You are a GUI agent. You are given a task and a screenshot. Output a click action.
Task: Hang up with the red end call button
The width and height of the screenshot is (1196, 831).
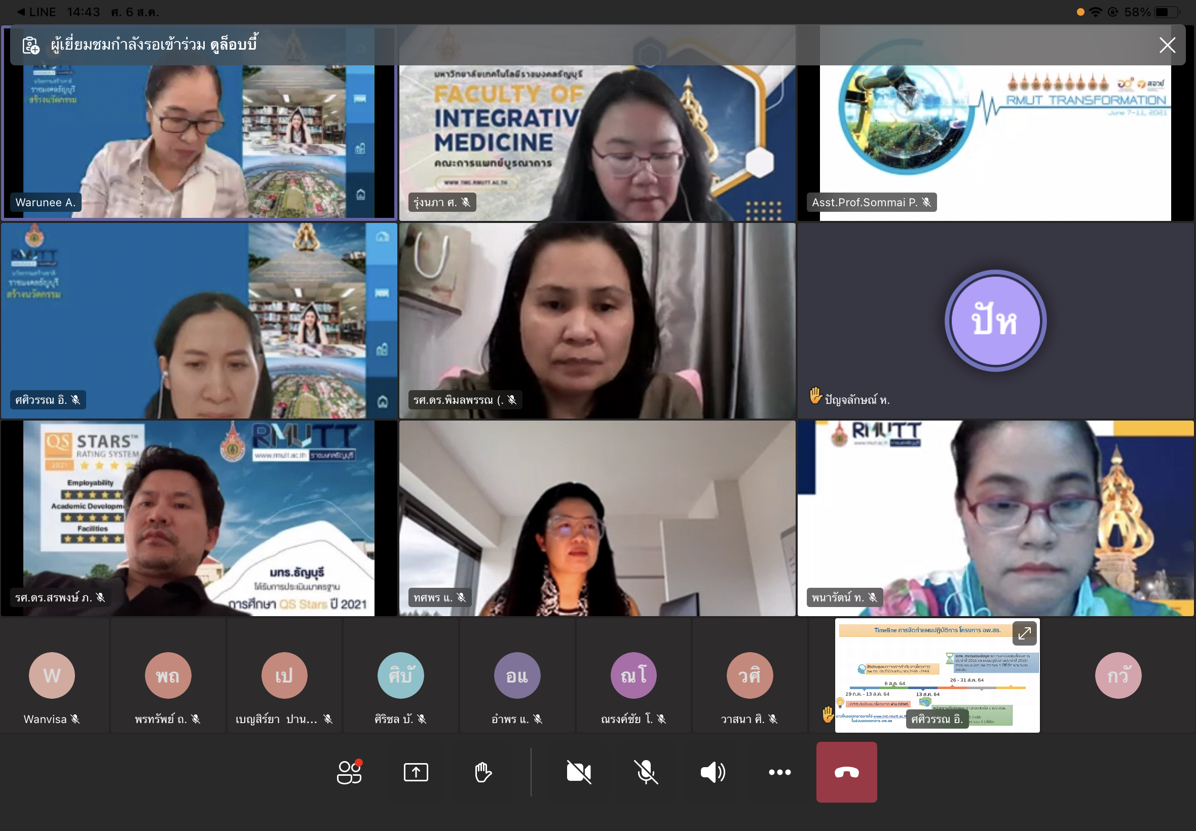click(x=846, y=772)
